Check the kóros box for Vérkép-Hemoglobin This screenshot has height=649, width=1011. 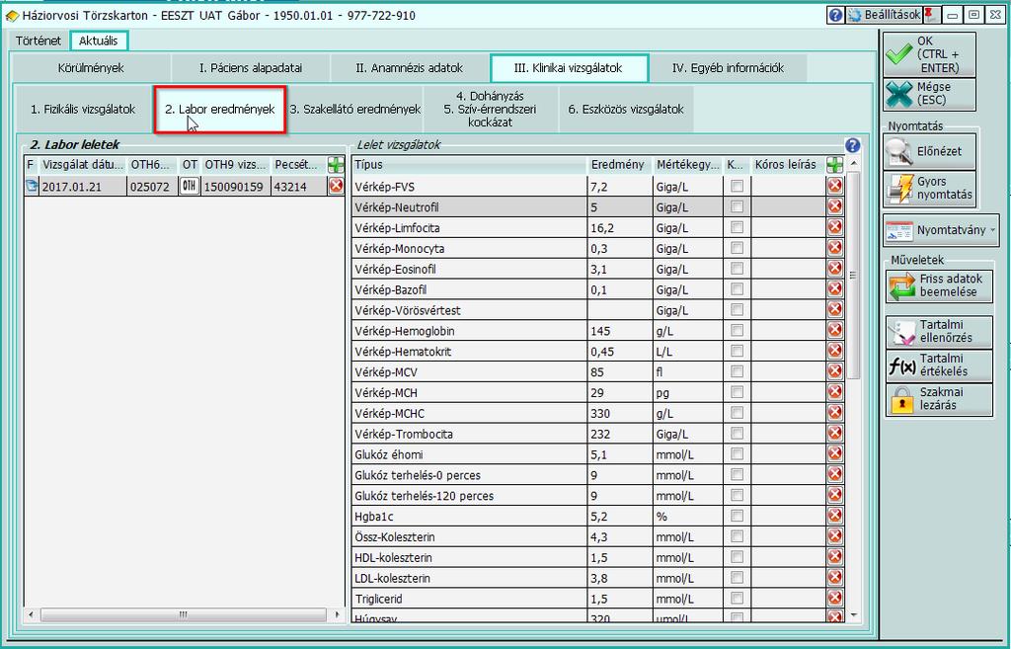tap(737, 331)
